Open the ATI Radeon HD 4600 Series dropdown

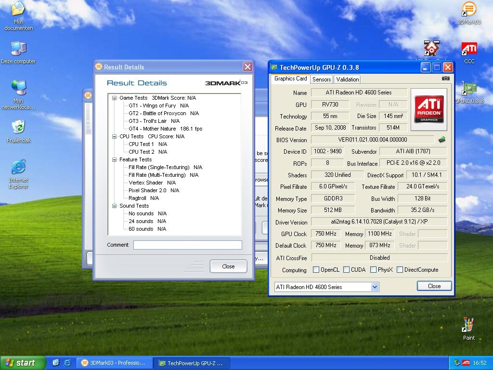pos(375,287)
